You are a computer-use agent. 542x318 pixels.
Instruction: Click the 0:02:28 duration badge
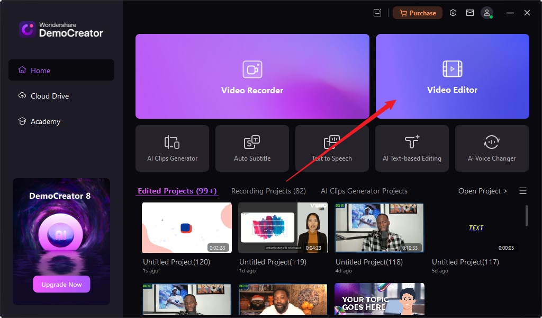click(x=218, y=248)
